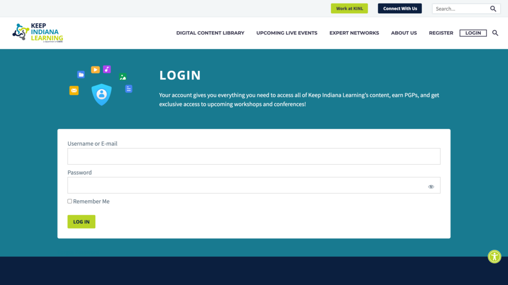This screenshot has width=508, height=285.
Task: Open the accessibility widget icon
Action: coord(494,256)
